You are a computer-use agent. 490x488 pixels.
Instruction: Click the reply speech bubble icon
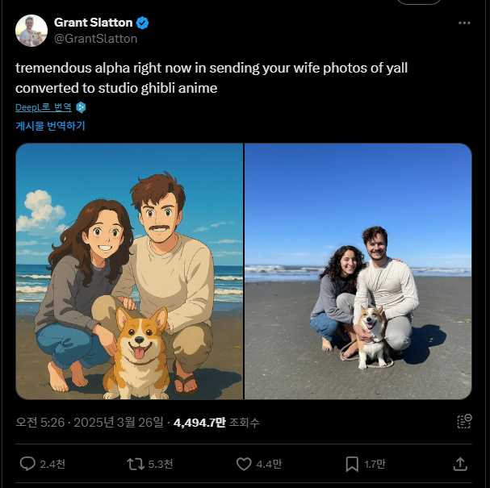point(27,464)
